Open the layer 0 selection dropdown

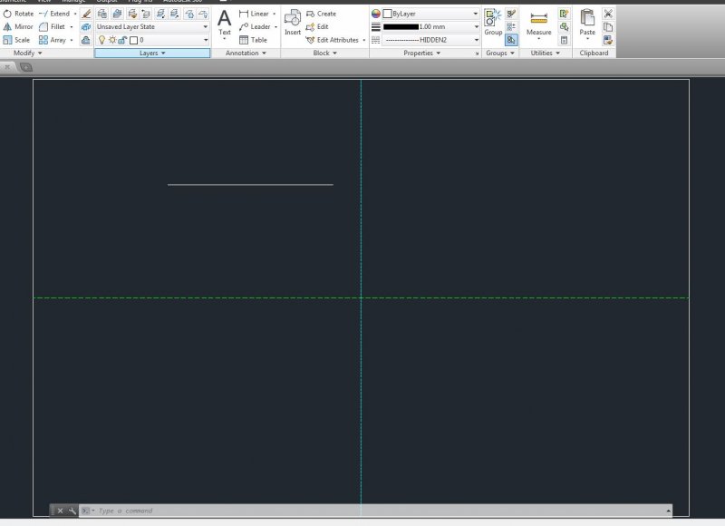(152, 40)
